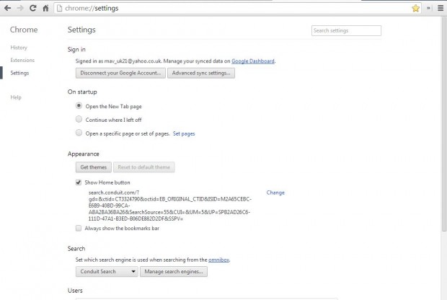
Task: Show hidden extensions via the chevron icon
Action: [x=428, y=8]
